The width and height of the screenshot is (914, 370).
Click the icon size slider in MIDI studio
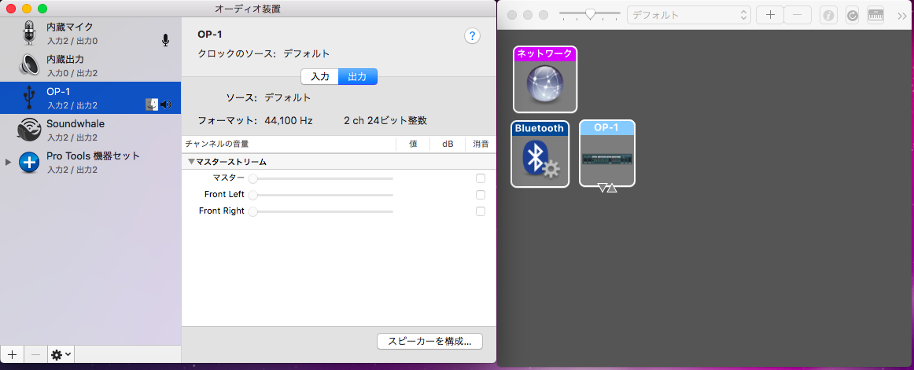pos(589,14)
